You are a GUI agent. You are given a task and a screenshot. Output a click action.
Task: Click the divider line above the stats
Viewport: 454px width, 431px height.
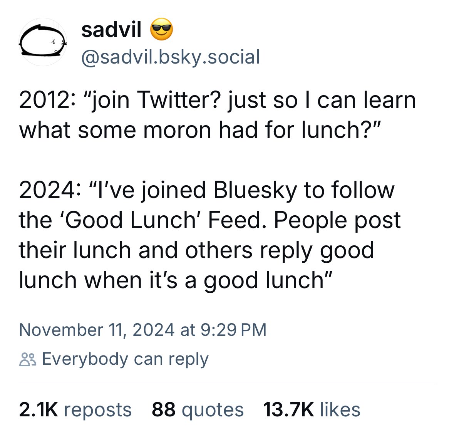pyautogui.click(x=227, y=383)
